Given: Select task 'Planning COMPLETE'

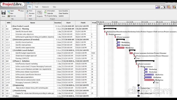Looking at the screenshot, I should pyautogui.click(x=22, y=58).
